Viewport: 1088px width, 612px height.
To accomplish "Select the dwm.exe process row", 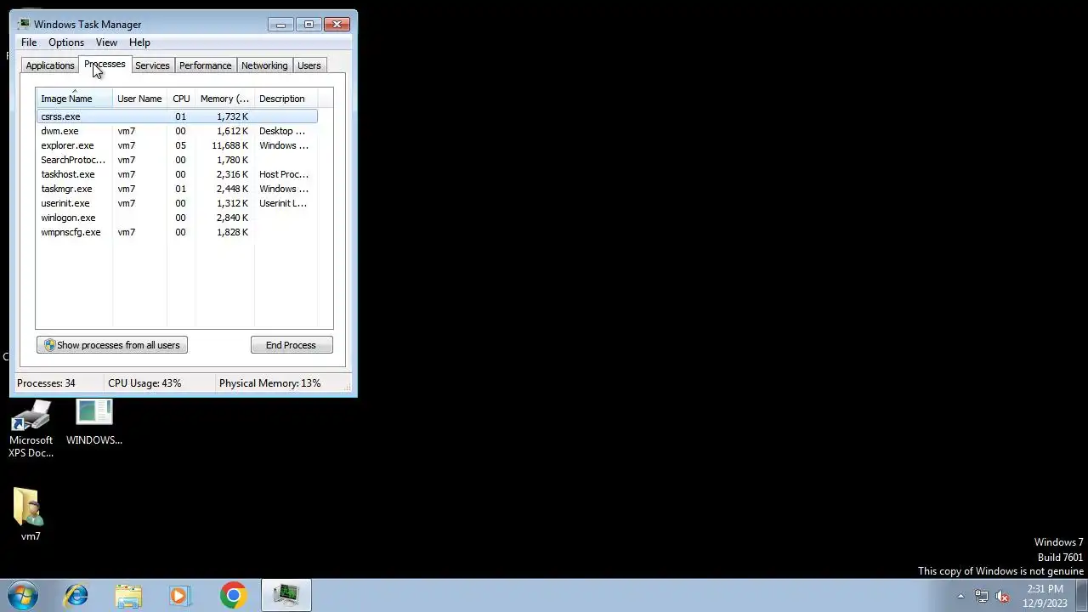I will tap(177, 131).
